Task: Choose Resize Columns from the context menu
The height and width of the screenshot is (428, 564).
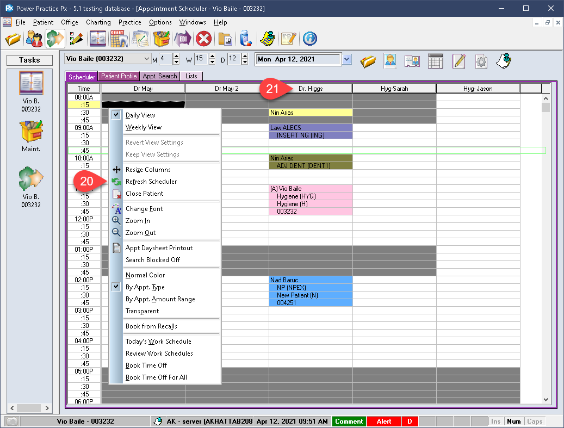Action: [x=148, y=170]
